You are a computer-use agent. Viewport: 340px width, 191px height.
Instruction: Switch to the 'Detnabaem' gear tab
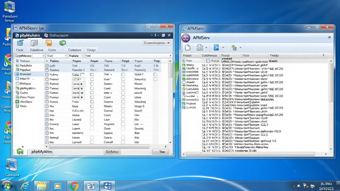pyautogui.click(x=56, y=35)
